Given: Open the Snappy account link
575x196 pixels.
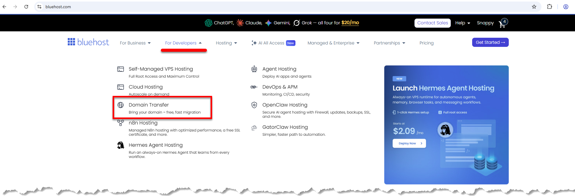Looking at the screenshot, I should (x=485, y=23).
